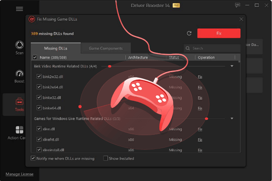Click the feedback chat icon in title bar
The image size is (272, 181).
point(237,5)
